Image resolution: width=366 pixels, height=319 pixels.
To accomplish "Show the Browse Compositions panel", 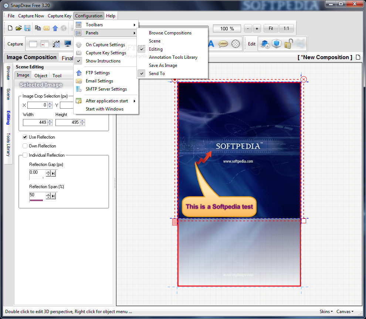I will (172, 33).
